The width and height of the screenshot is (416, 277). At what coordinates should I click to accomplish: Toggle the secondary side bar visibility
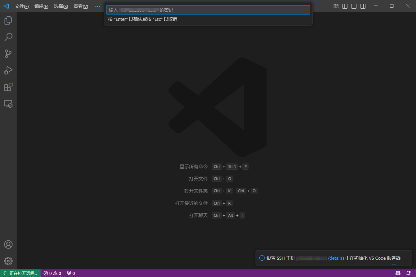pyautogui.click(x=363, y=6)
